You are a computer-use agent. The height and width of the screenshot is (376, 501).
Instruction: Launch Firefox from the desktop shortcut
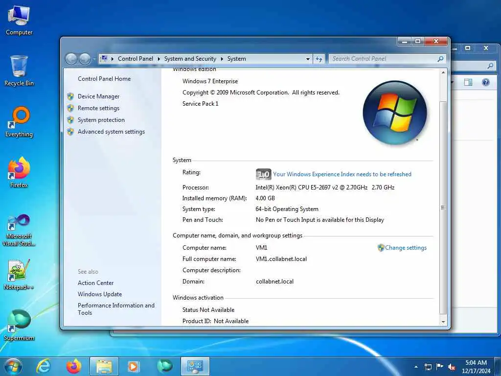coord(19,172)
